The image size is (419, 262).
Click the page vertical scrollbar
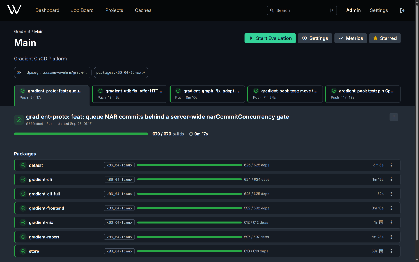(x=417, y=123)
